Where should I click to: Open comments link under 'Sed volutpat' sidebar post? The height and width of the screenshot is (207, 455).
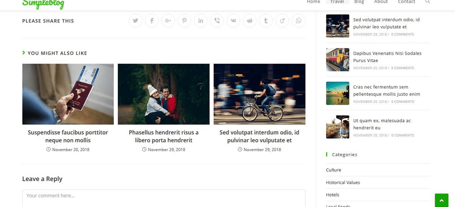(x=402, y=34)
